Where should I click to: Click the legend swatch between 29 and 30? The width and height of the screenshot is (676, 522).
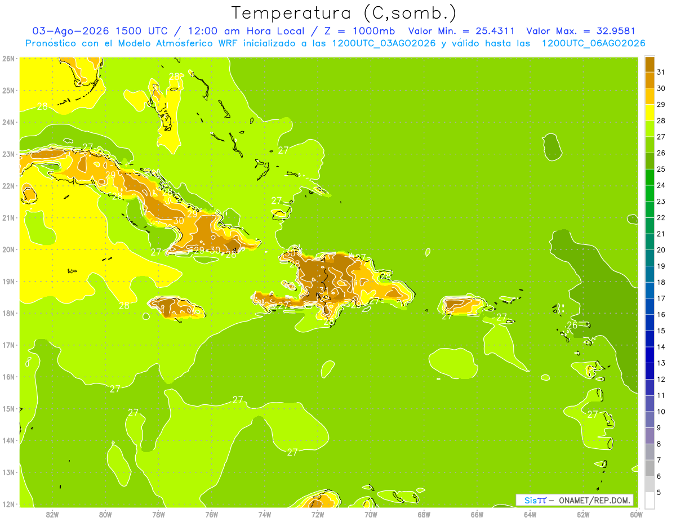coord(650,96)
